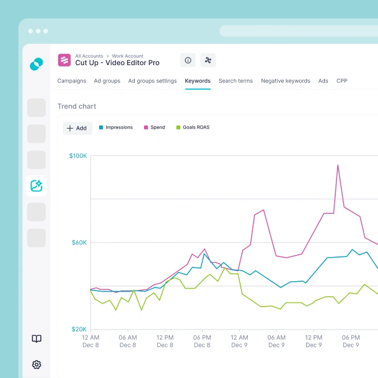
Task: Click the 06 PM Dec 9 axis label
Action: (351, 341)
